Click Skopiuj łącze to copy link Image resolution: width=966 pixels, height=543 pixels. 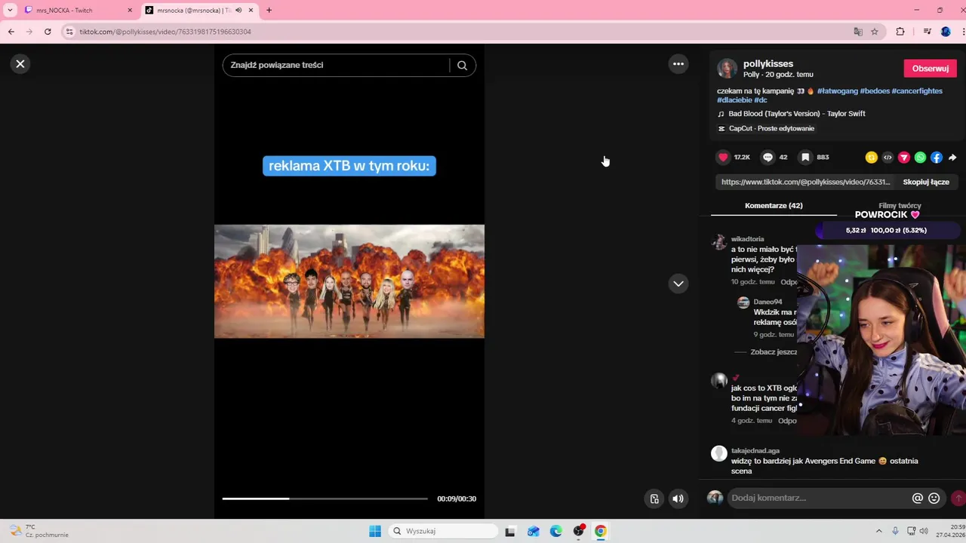click(x=926, y=182)
